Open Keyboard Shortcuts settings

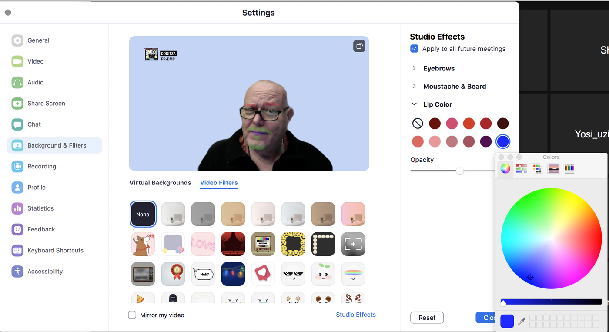click(55, 250)
